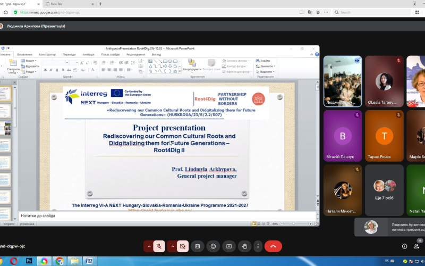Screen dimensions: 425x266
Task: Open the meeting details info icon
Action: (x=404, y=246)
